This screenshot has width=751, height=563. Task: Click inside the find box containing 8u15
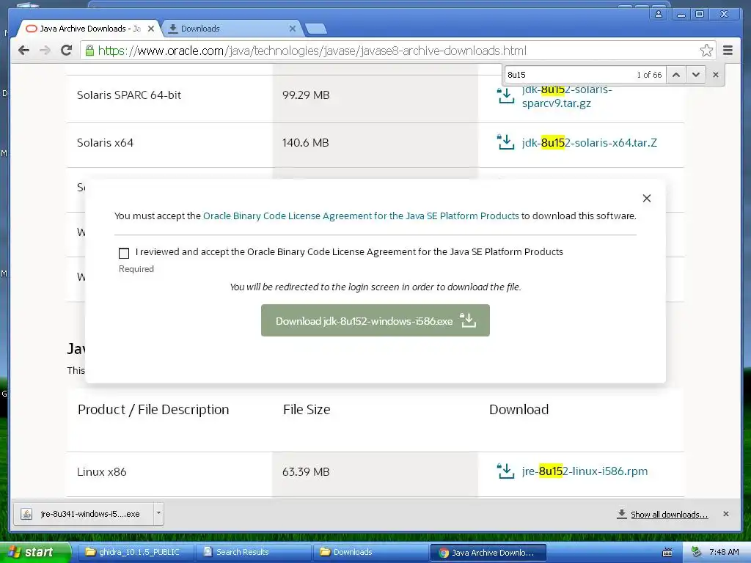coord(569,75)
